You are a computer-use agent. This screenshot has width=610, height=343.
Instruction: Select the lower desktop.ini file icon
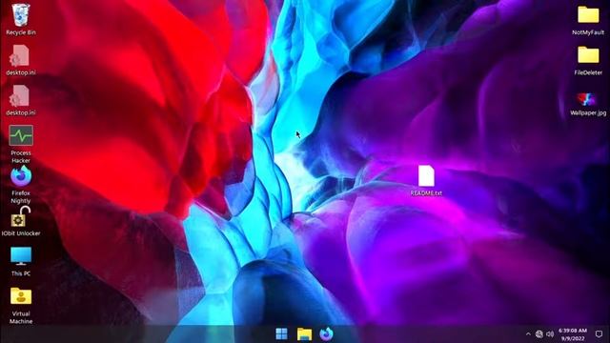[x=21, y=100]
